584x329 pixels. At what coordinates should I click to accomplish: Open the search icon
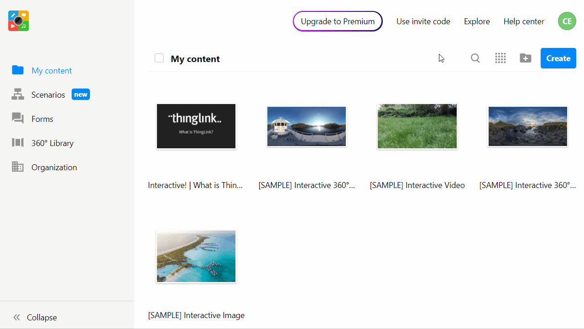tap(475, 58)
